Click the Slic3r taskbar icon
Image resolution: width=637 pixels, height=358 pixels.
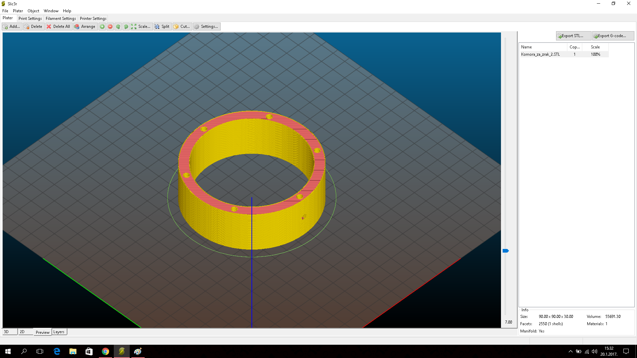pyautogui.click(x=122, y=351)
